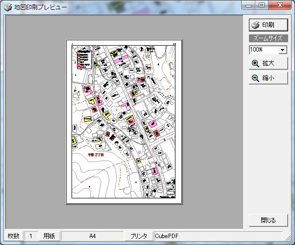Screen dimensions: 295x245
Task: Click the プリンタ printer label
Action: [139, 236]
